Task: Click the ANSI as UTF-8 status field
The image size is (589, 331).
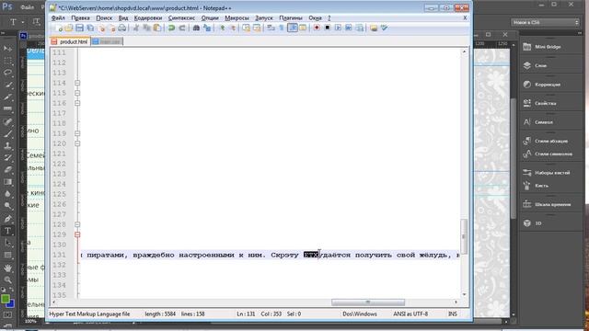Action: coord(410,314)
